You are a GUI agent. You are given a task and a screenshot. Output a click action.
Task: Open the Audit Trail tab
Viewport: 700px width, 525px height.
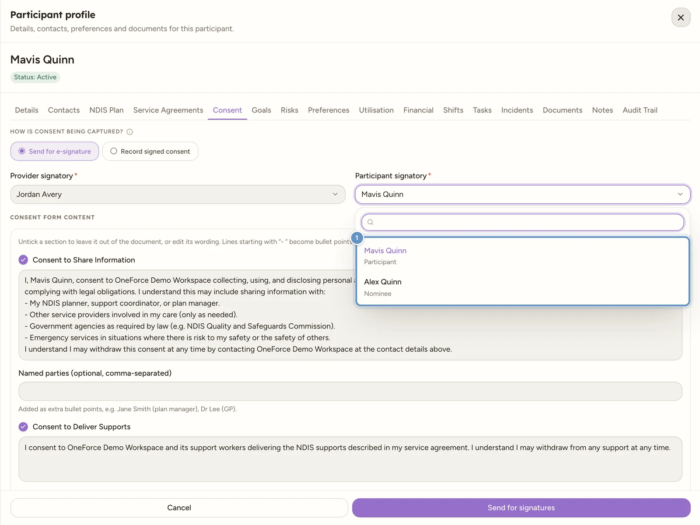[x=640, y=110]
